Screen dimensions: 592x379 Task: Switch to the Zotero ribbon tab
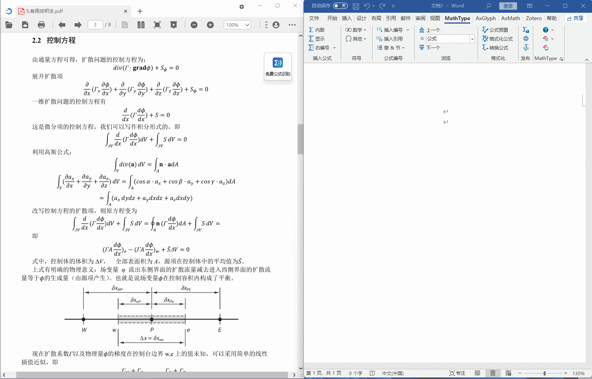pyautogui.click(x=534, y=18)
